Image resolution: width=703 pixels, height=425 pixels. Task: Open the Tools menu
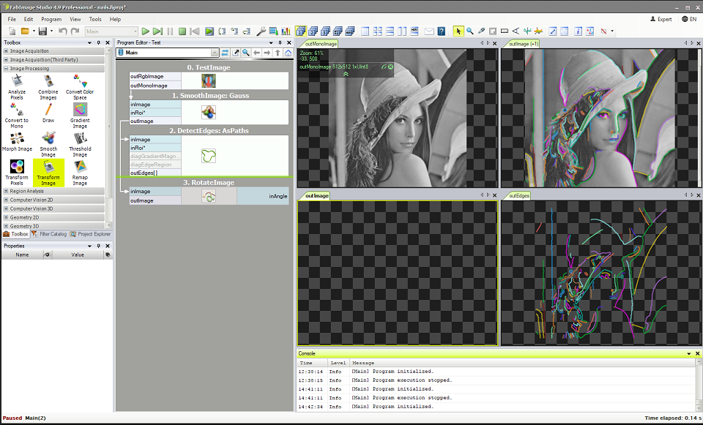click(95, 19)
